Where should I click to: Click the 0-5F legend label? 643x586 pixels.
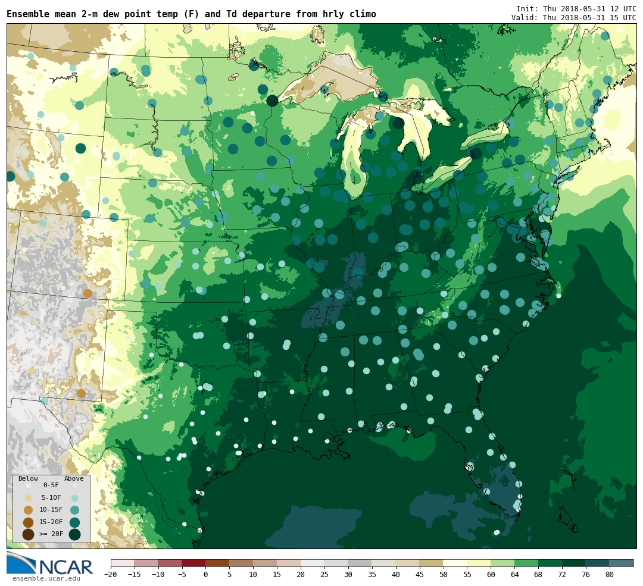51,485
